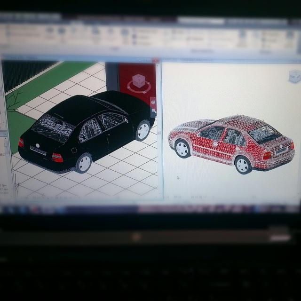Click the ViewCube in the right view's corner
Screen dimensions: 301x301
click(x=295, y=76)
